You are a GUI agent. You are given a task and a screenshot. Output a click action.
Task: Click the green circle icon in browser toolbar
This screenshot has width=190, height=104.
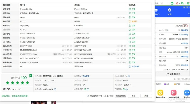point(172,3)
